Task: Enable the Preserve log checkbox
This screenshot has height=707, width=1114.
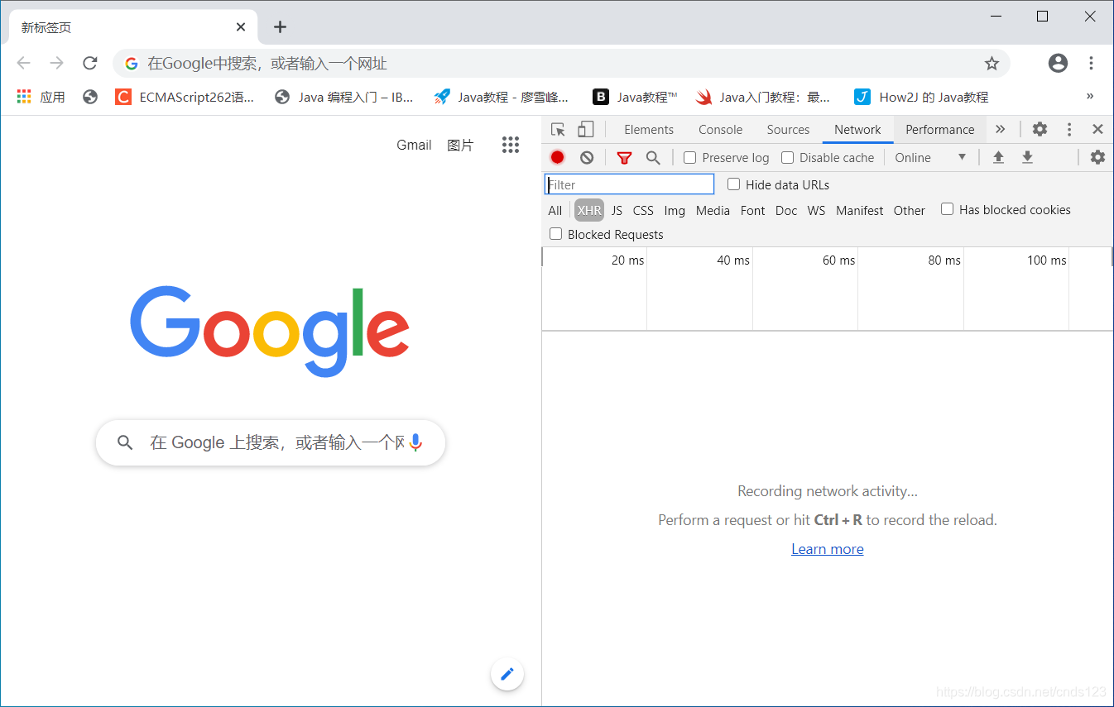Action: point(689,157)
